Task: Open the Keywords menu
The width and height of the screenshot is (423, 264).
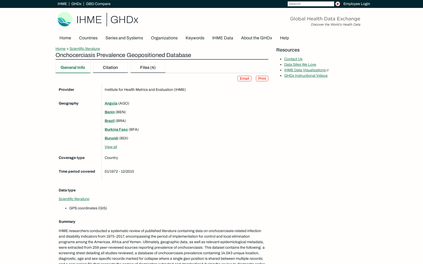Action: point(195,38)
